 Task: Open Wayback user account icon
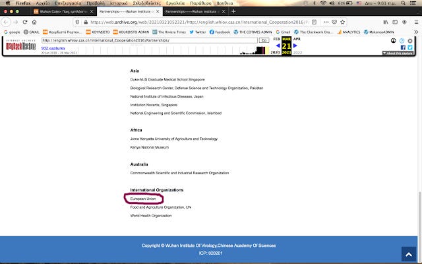pos(393,41)
